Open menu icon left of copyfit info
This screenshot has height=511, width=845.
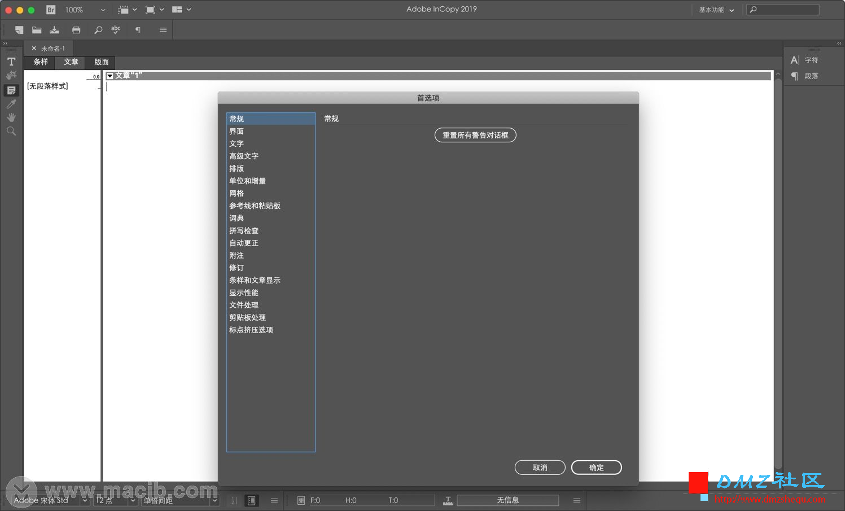[x=274, y=500]
